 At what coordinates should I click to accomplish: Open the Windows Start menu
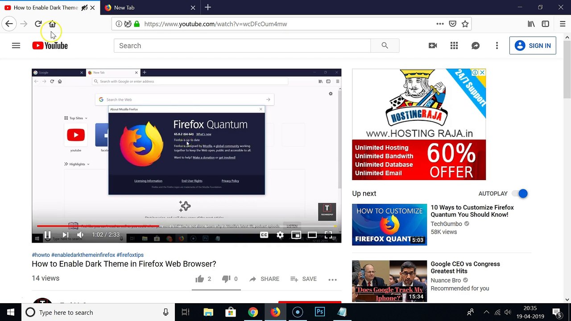11,313
